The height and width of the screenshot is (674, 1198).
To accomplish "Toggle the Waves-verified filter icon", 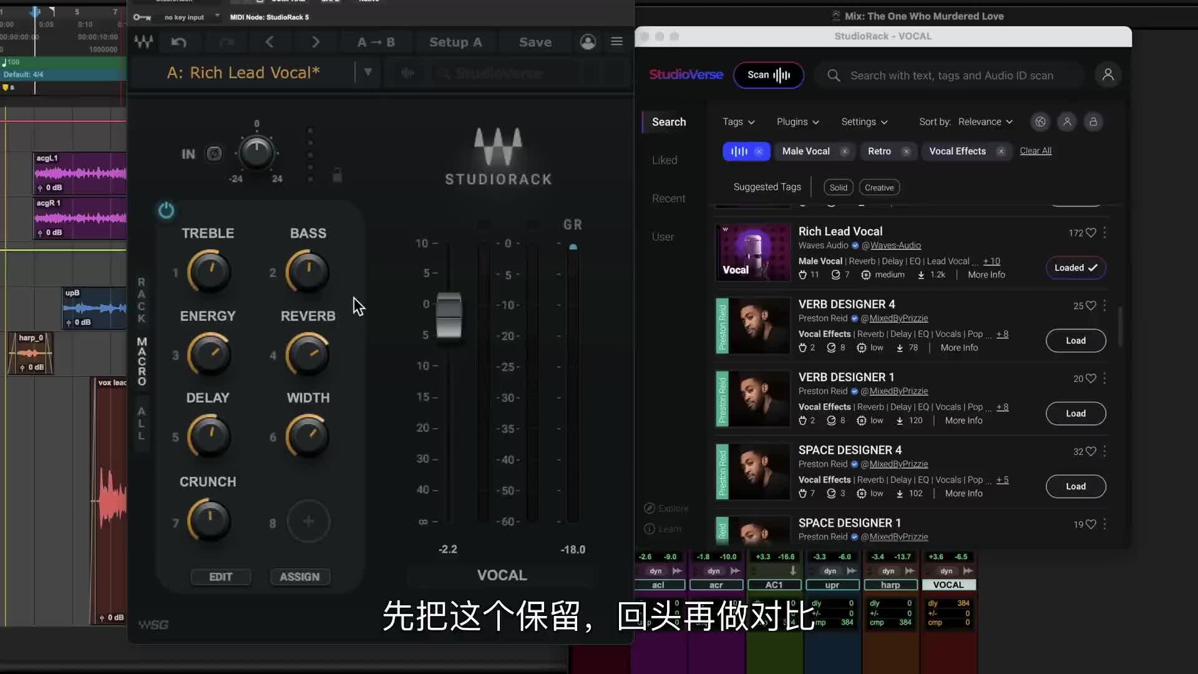I will 1040,122.
